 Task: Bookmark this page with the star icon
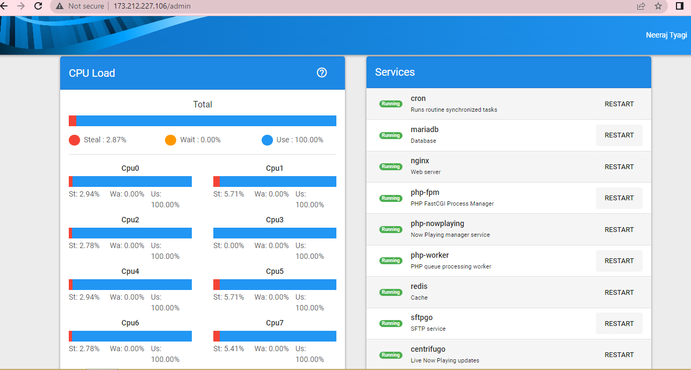pyautogui.click(x=658, y=6)
